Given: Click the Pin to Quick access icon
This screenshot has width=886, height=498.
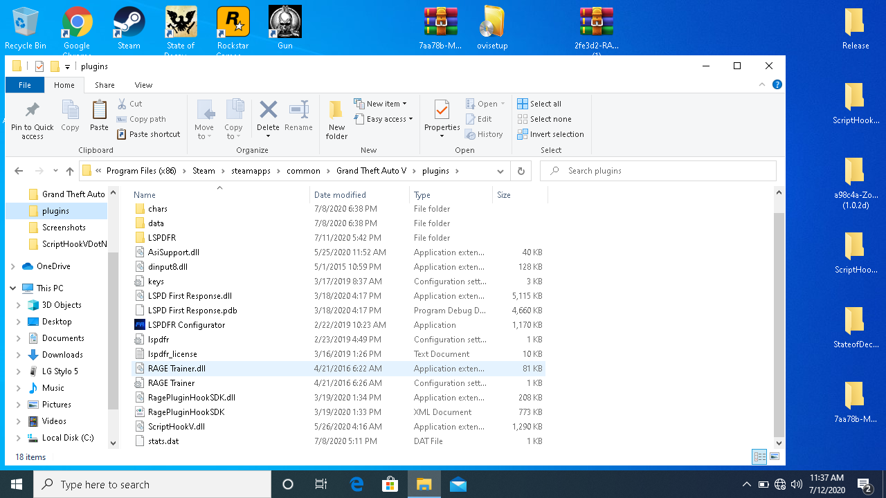Looking at the screenshot, I should coord(32,111).
